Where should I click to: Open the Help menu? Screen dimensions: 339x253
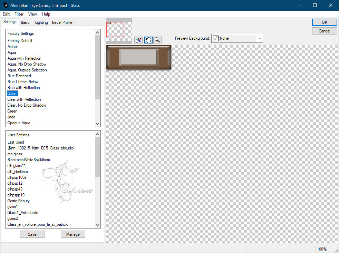[x=46, y=14]
